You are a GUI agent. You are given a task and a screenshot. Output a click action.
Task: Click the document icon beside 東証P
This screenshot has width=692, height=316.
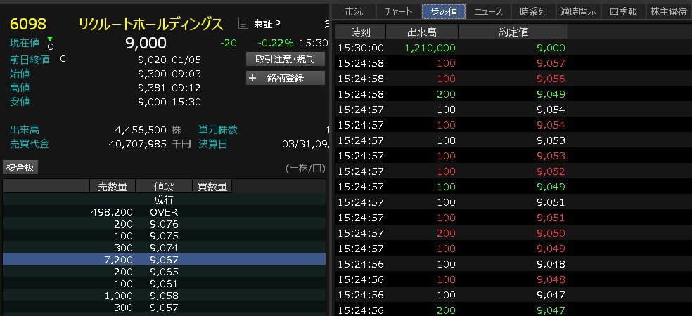pos(243,25)
